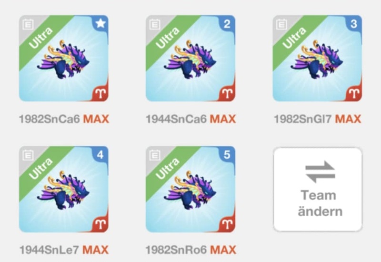This screenshot has height=262, width=381.
Task: Select the 1982SnGl7 MAX name label
Action: coord(318,119)
